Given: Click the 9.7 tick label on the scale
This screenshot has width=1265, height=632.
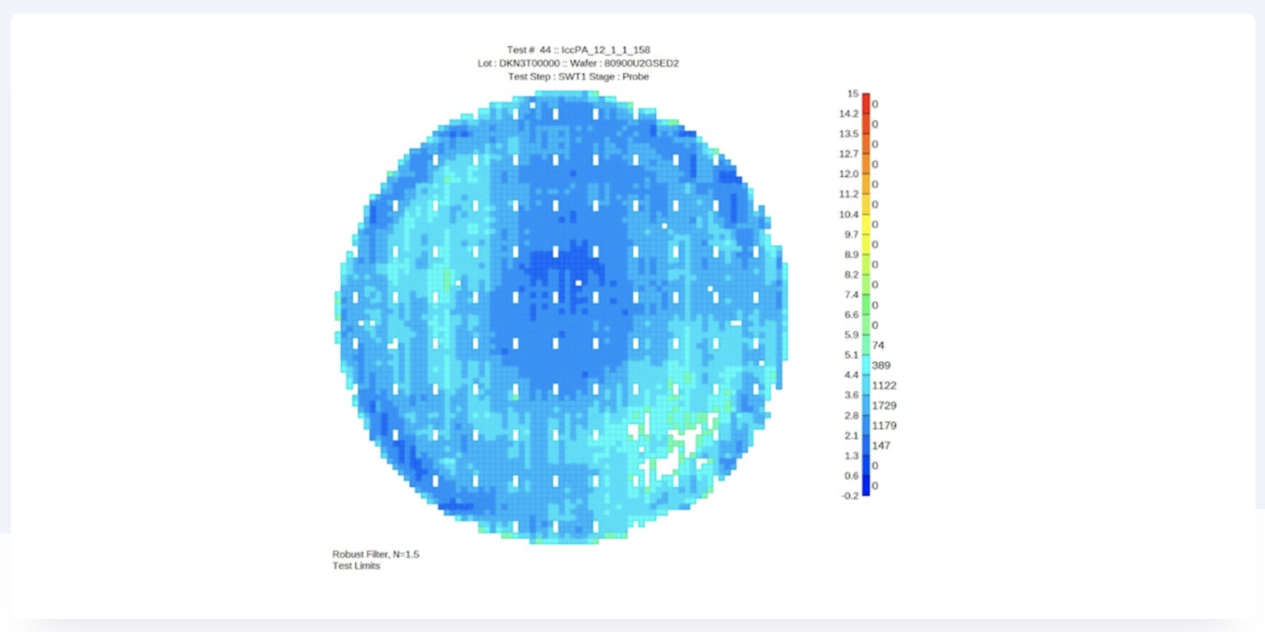Looking at the screenshot, I should point(851,234).
